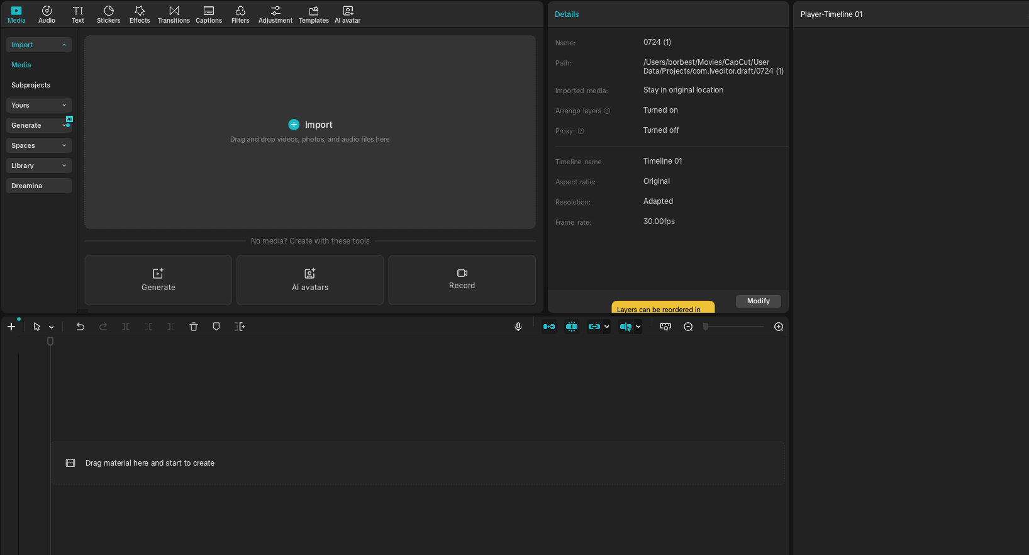Click the marker shield icon

pos(216,327)
